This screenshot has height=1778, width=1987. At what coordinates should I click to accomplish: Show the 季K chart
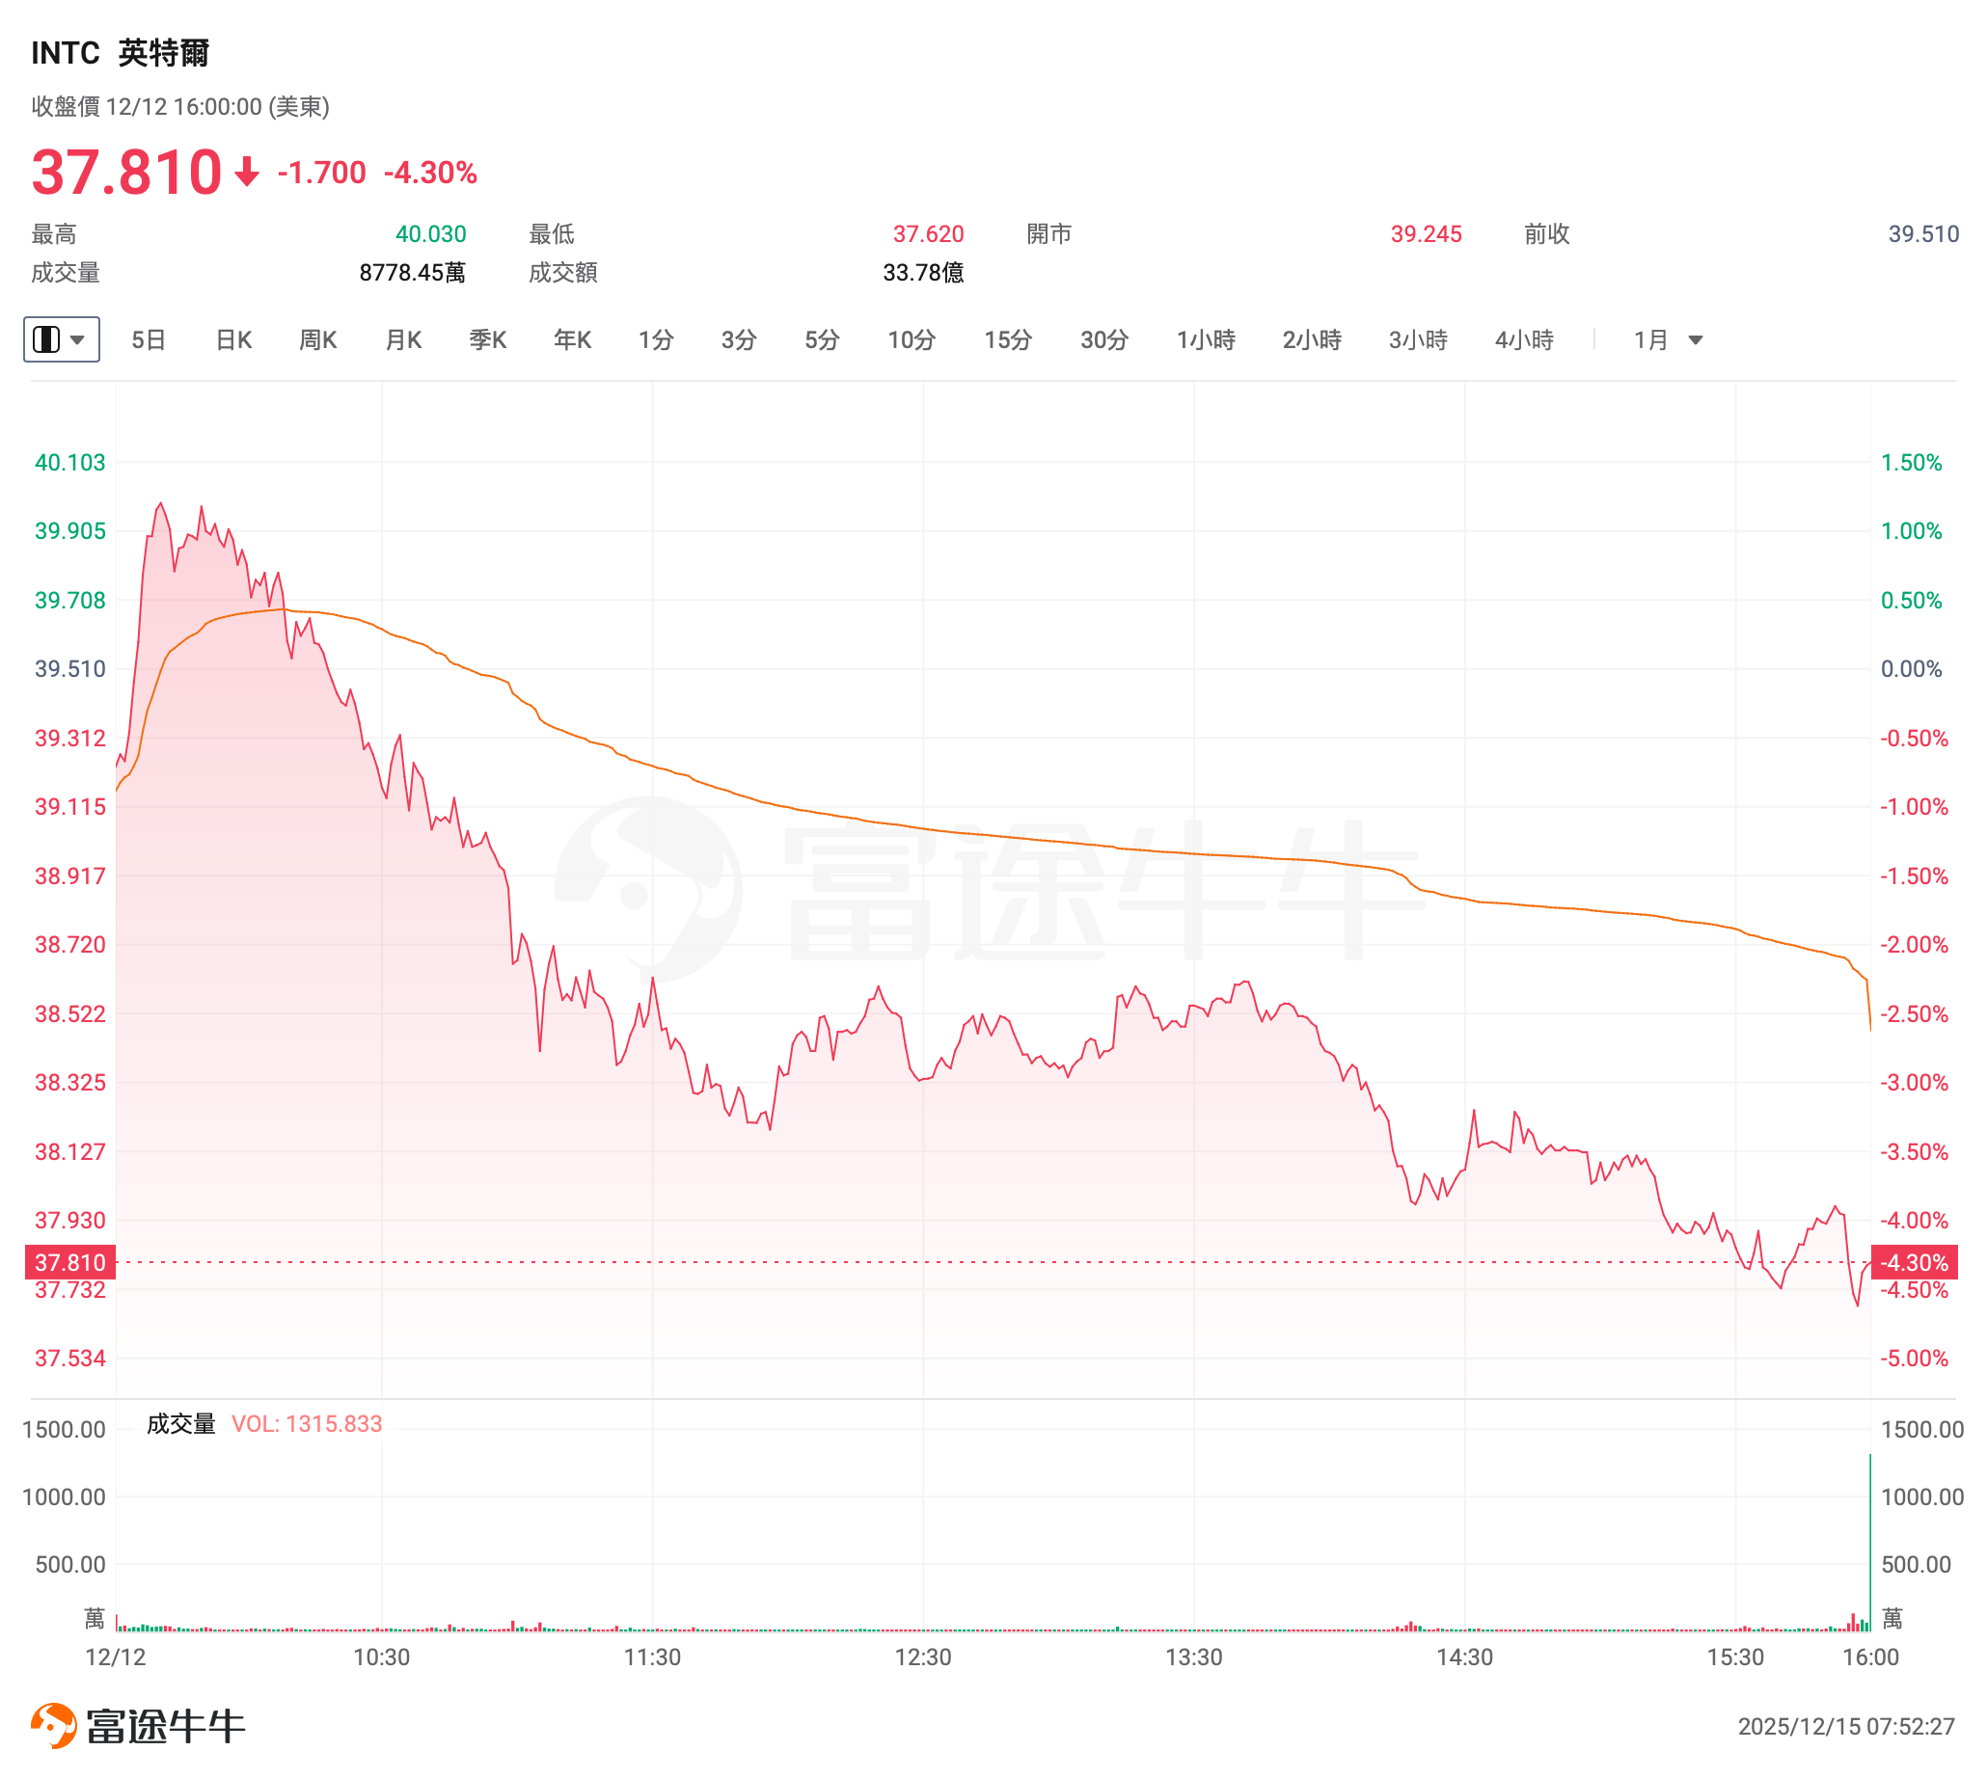coord(488,340)
